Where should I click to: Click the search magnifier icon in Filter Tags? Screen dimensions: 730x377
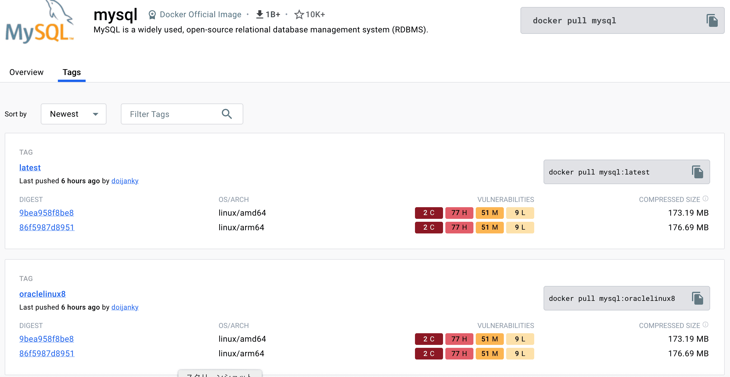click(x=227, y=114)
